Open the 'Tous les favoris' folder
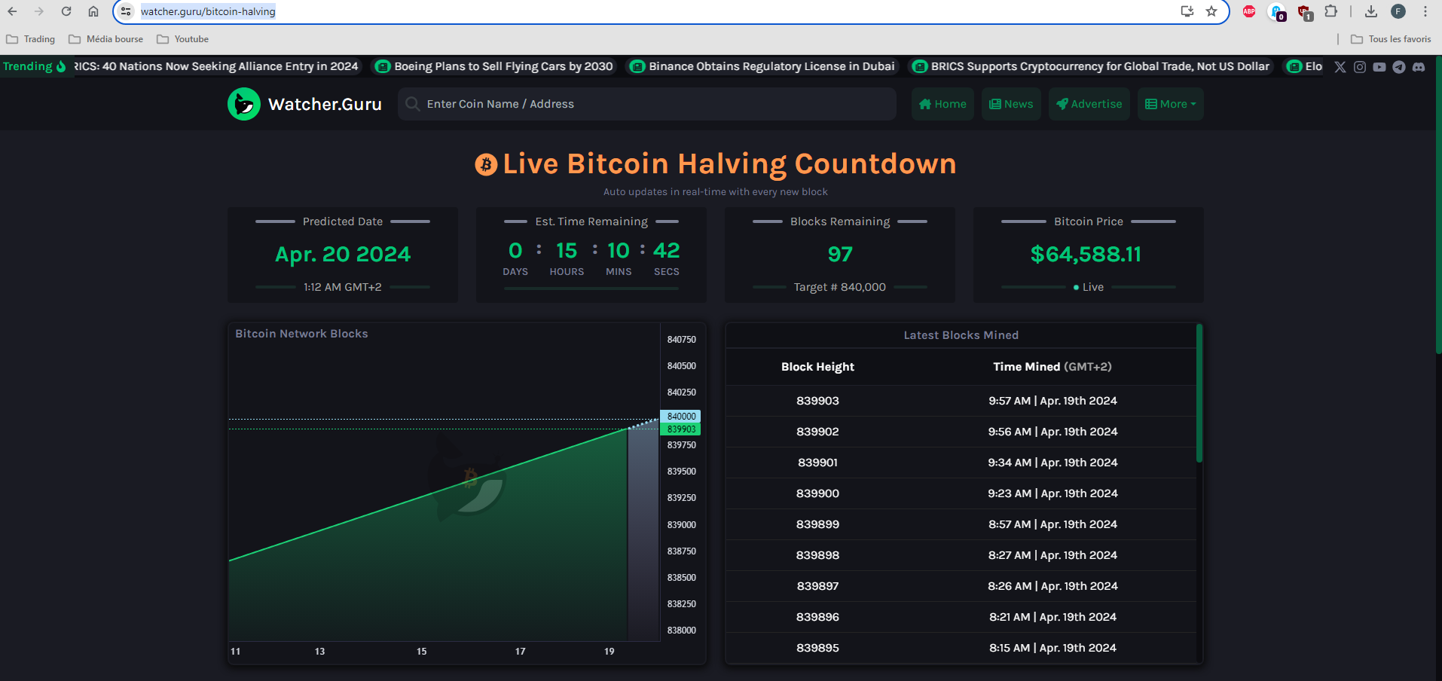The width and height of the screenshot is (1442, 681). tap(1391, 39)
